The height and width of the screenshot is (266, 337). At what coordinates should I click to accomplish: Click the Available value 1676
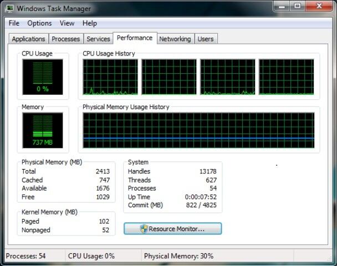(x=103, y=188)
